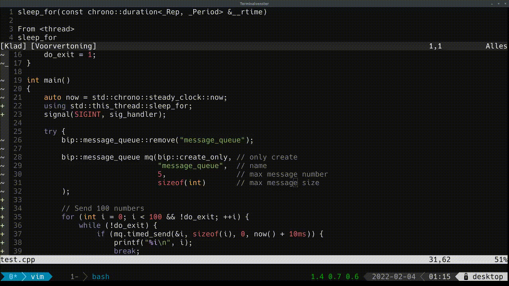Click the git modified tilde on line 26
Viewport: 509px width, 286px height.
(2, 140)
